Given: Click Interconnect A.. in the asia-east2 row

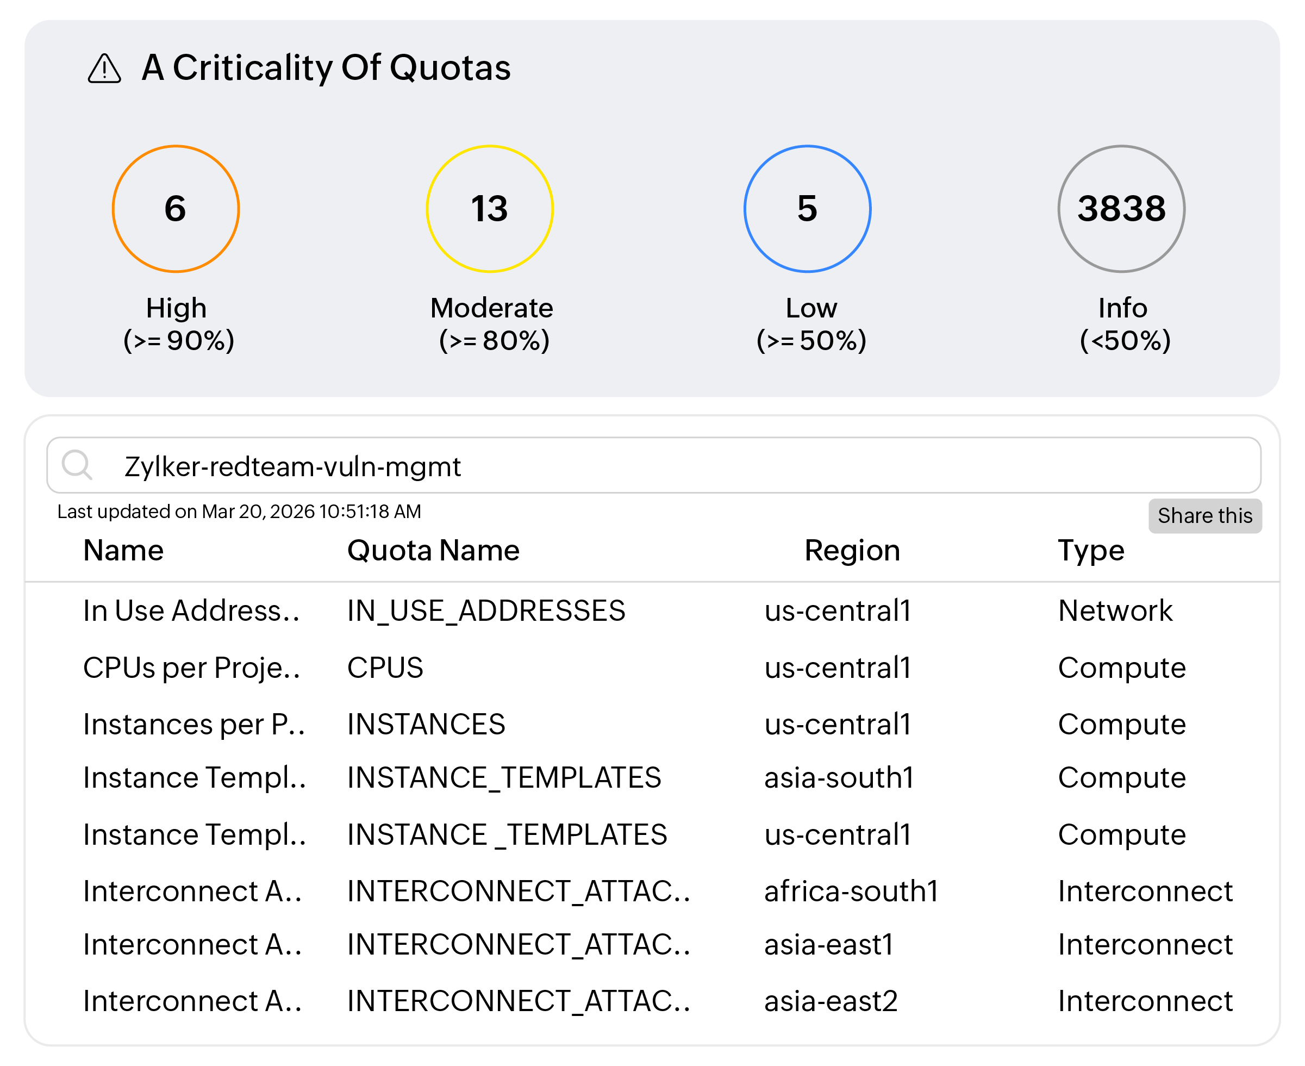Looking at the screenshot, I should (x=193, y=1001).
